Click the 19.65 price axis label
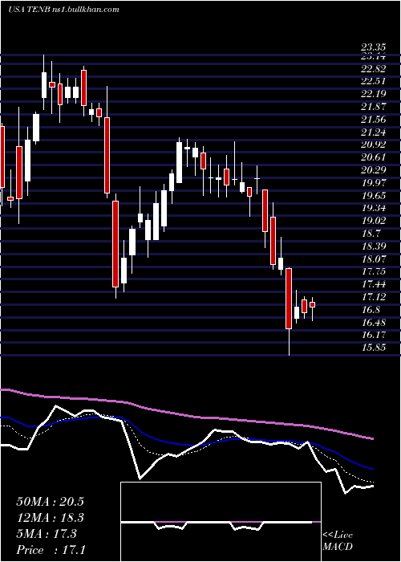Image resolution: width=401 pixels, height=562 pixels. pyautogui.click(x=373, y=196)
